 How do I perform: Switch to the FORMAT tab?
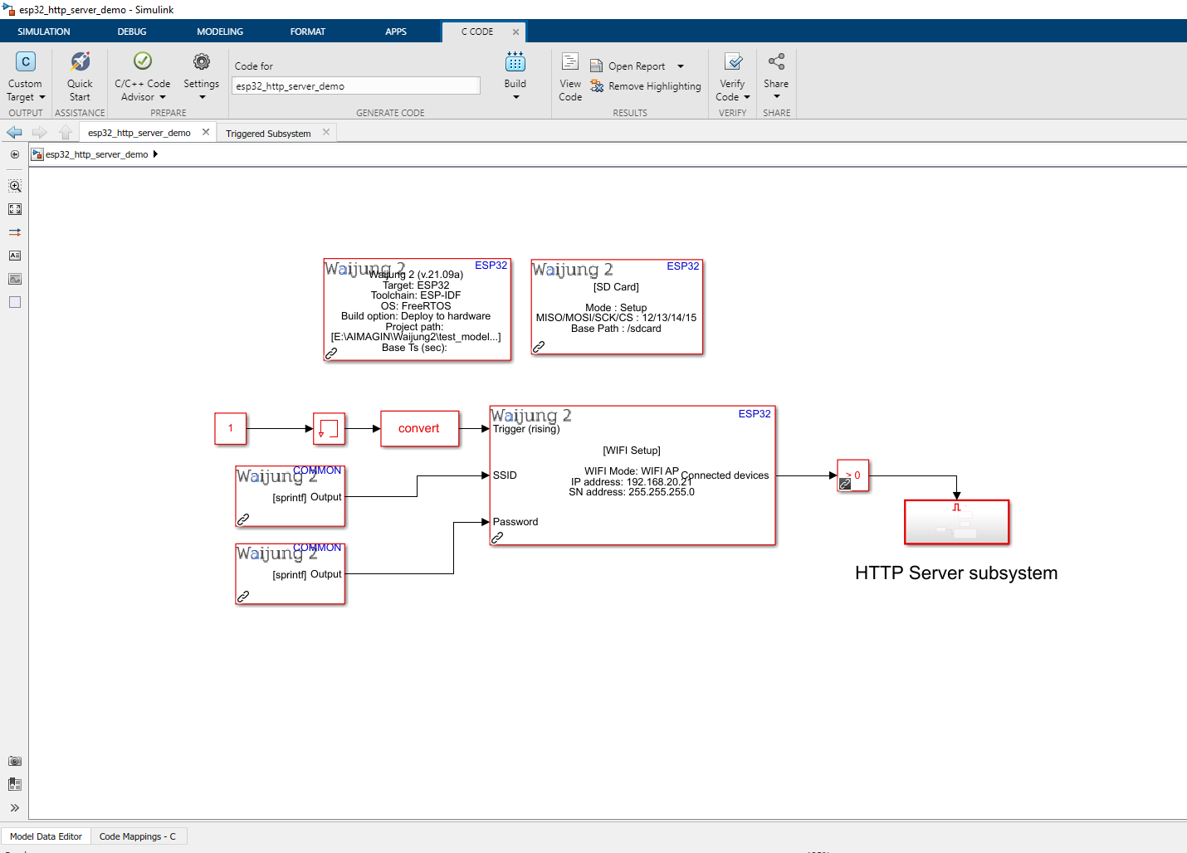pyautogui.click(x=308, y=32)
